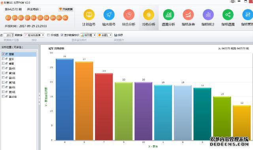Open the 计划追号 plan tool icon
The width and height of the screenshot is (253, 150).
[89, 15]
